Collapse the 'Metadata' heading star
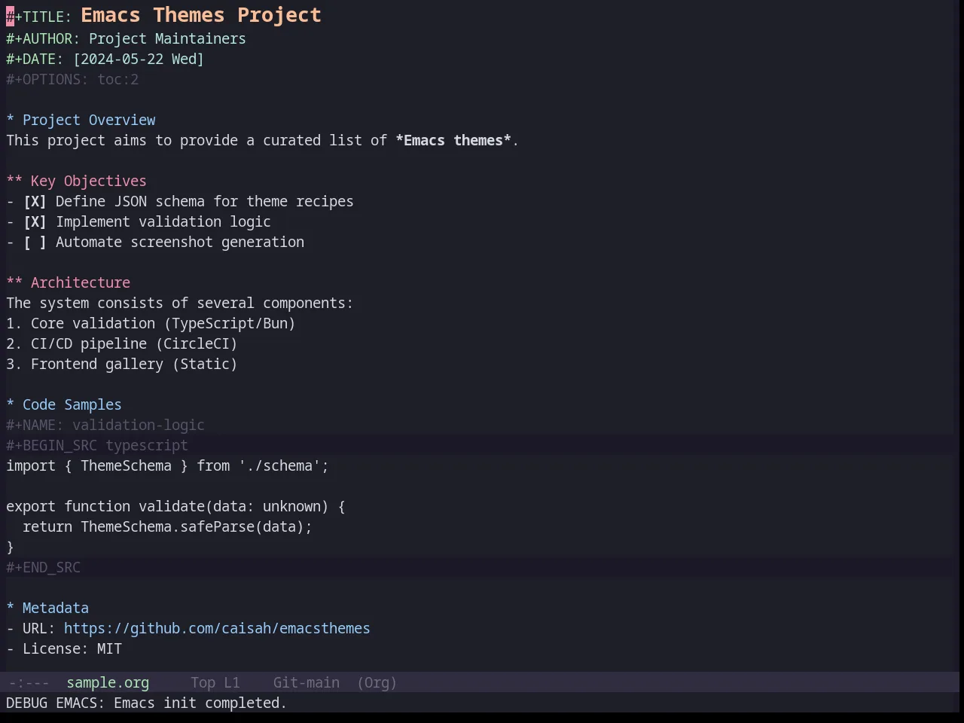964x723 pixels. [x=11, y=608]
